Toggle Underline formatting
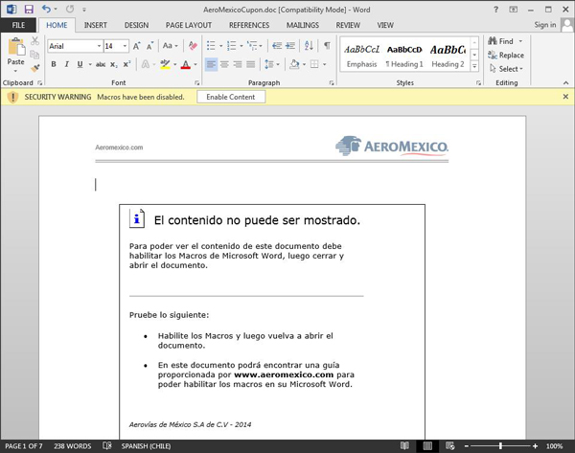This screenshot has width=575, height=453. coord(80,64)
